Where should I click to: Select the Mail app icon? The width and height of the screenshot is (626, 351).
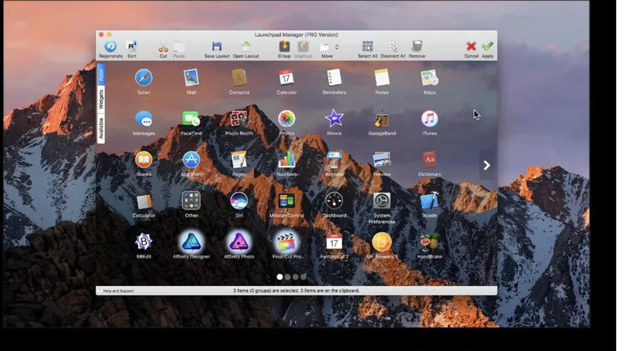point(191,78)
